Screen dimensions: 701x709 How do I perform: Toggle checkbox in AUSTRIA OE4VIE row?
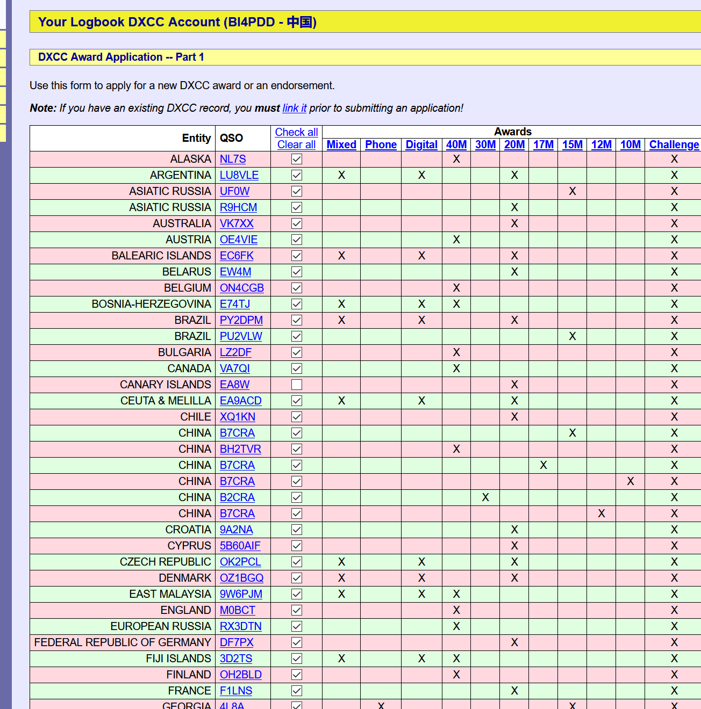[x=297, y=240]
